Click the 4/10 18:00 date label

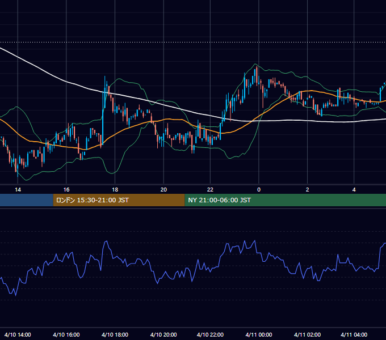(115, 334)
